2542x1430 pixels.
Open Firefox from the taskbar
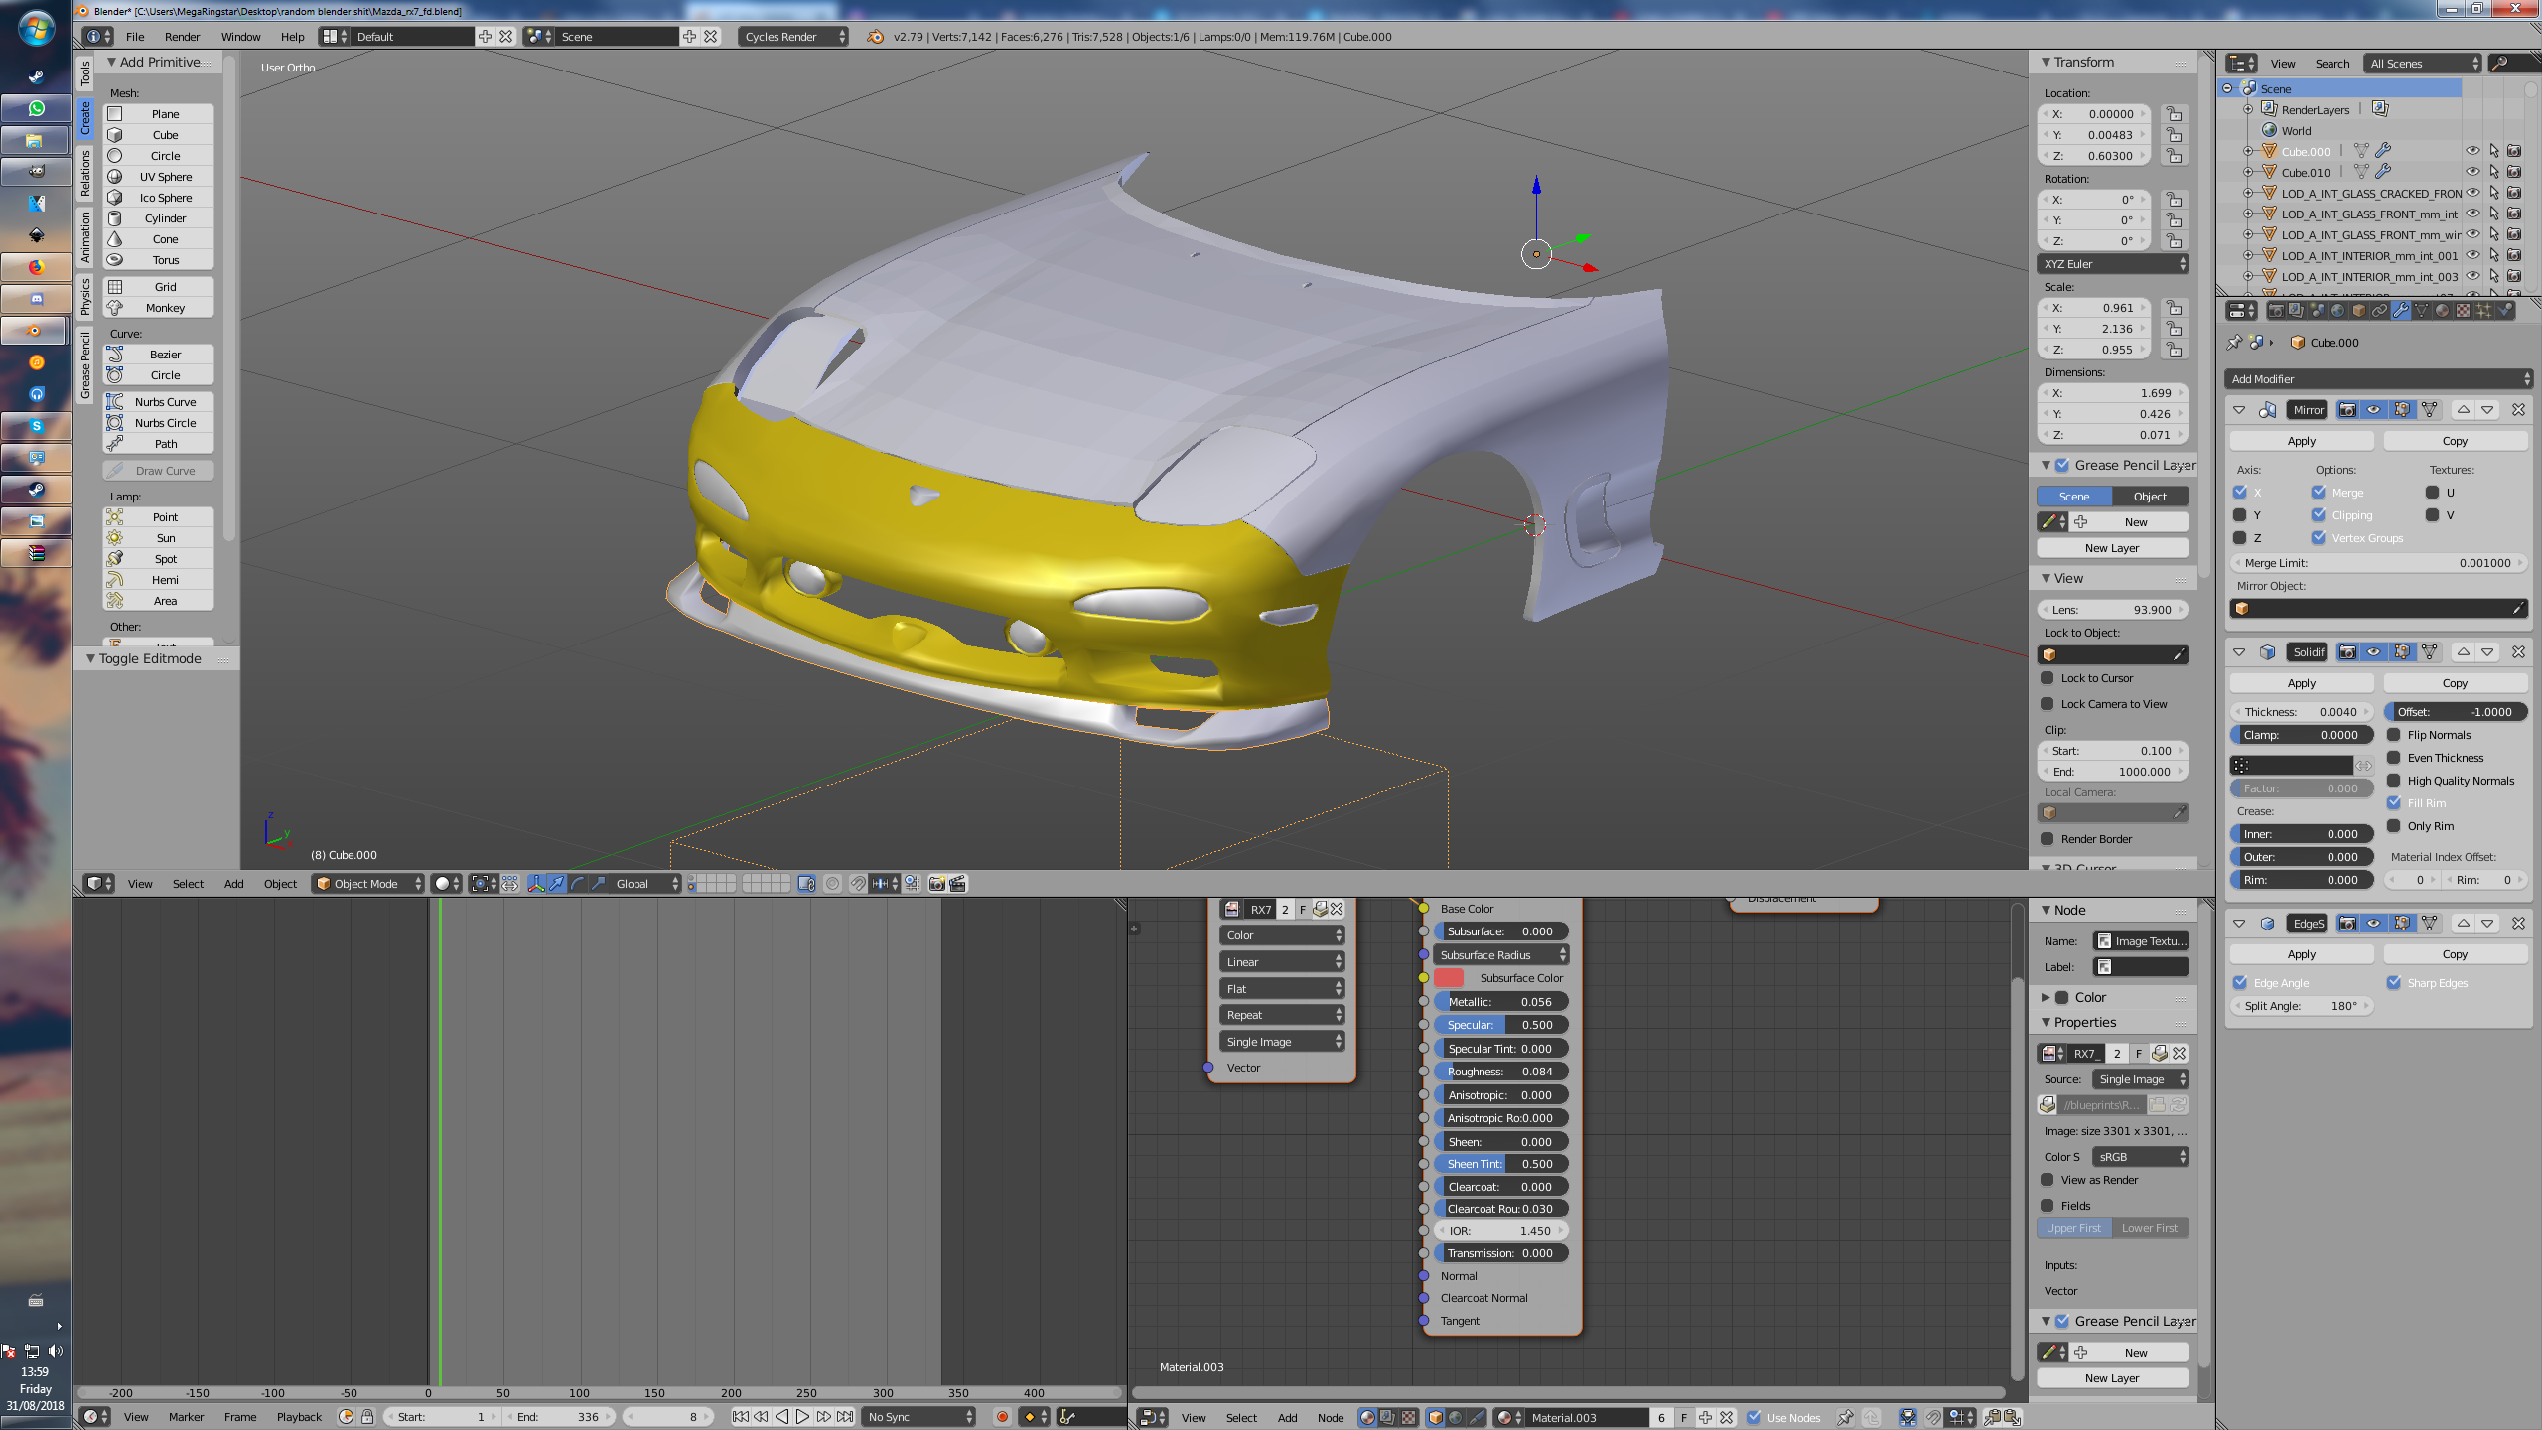point(36,267)
